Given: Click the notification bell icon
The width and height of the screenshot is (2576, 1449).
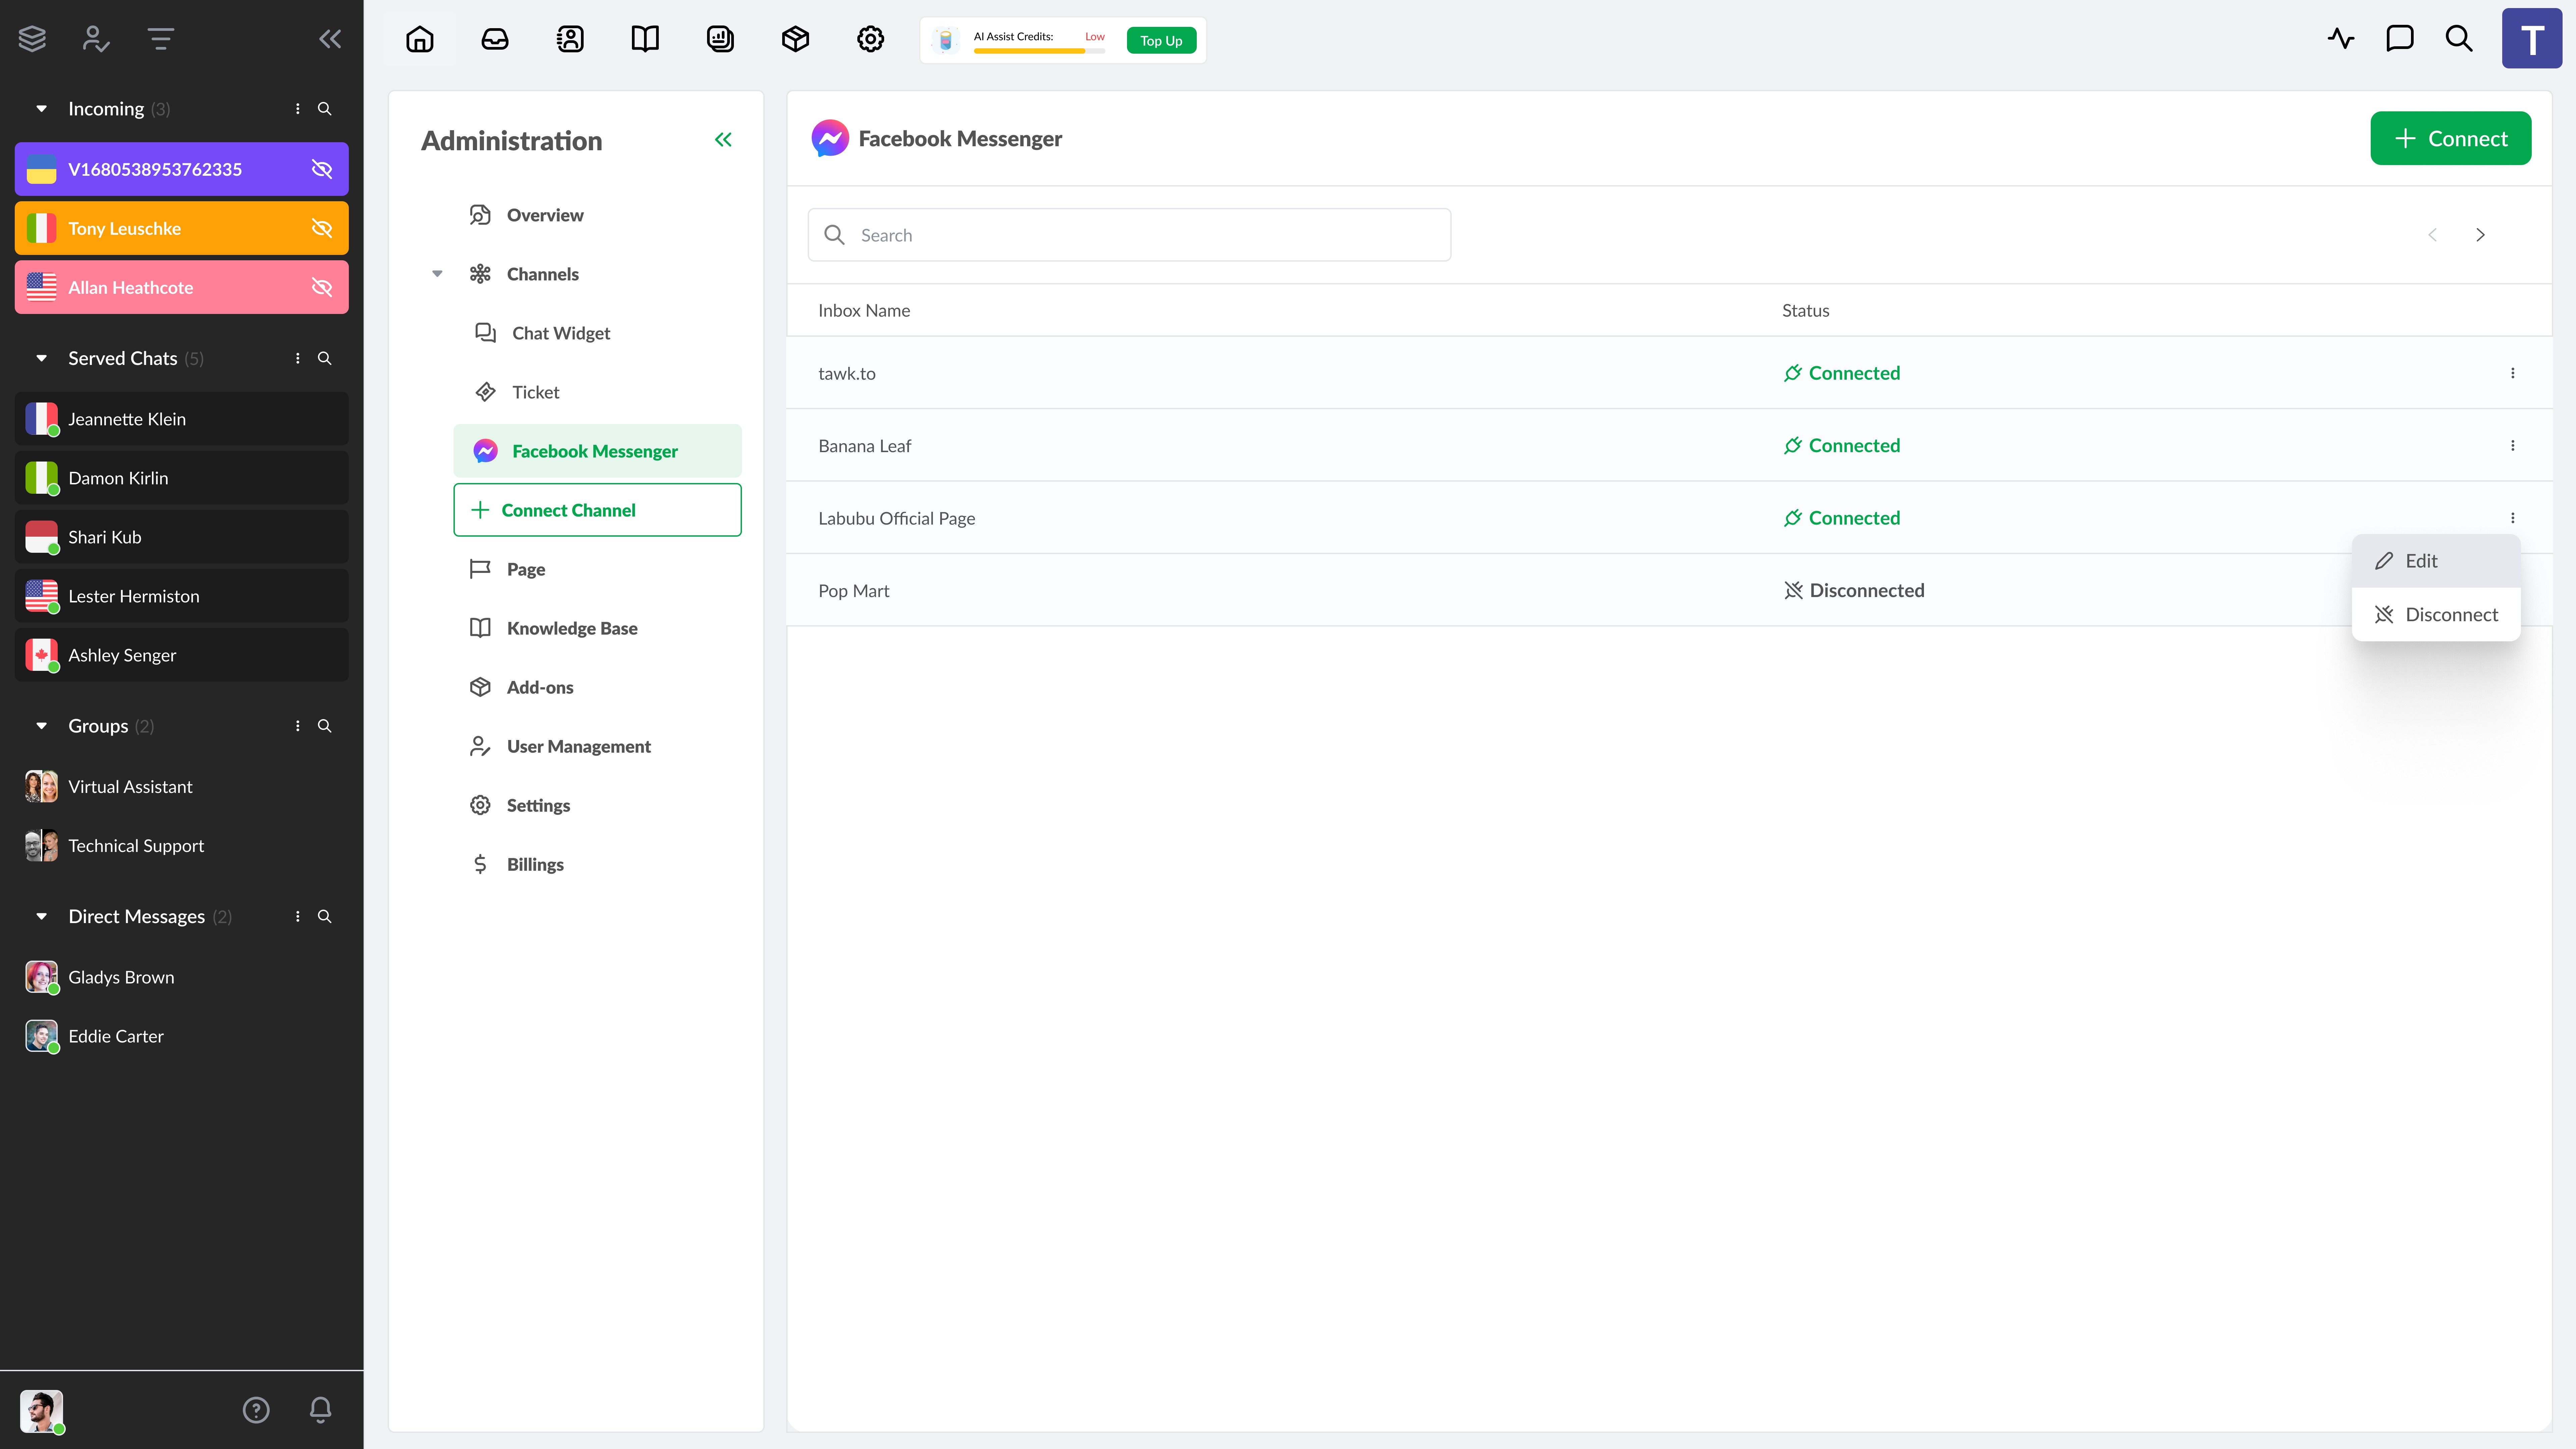Looking at the screenshot, I should (320, 1409).
